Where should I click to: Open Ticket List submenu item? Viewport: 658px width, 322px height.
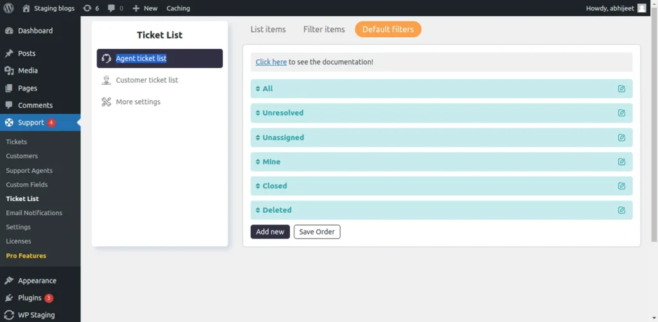pos(22,199)
